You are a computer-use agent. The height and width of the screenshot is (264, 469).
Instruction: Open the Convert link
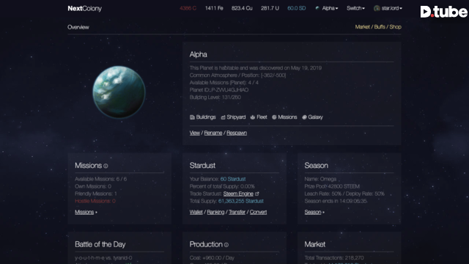[x=258, y=212]
